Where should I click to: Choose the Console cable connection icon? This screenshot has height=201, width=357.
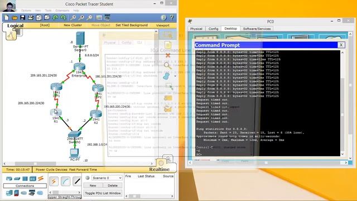66,181
